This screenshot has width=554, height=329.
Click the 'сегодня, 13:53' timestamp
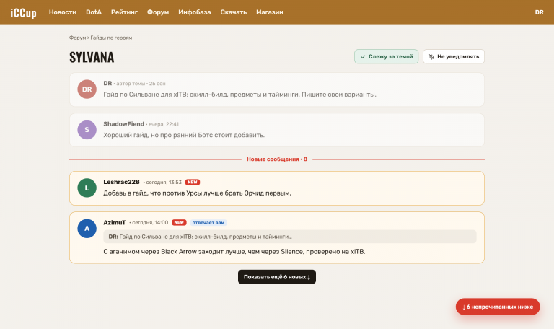164,183
